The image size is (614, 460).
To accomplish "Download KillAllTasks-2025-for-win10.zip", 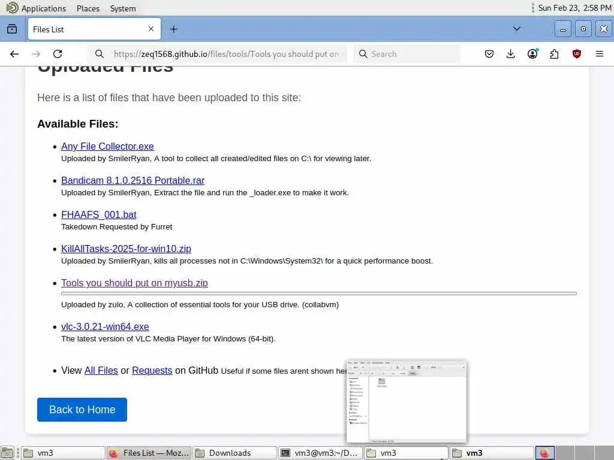I will 126,249.
